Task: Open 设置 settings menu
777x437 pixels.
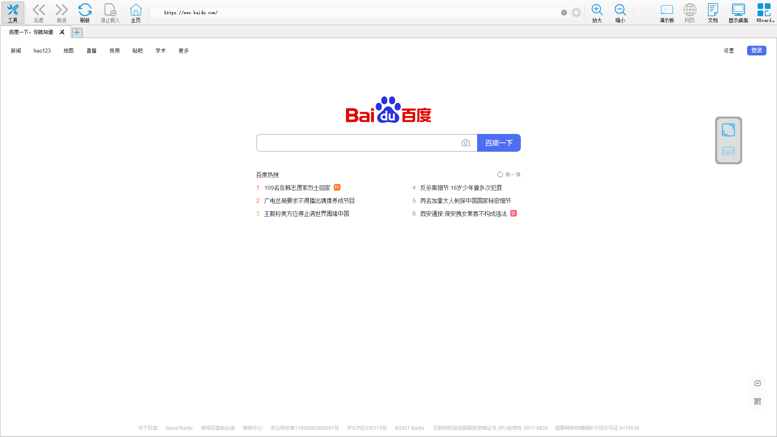Action: point(729,51)
